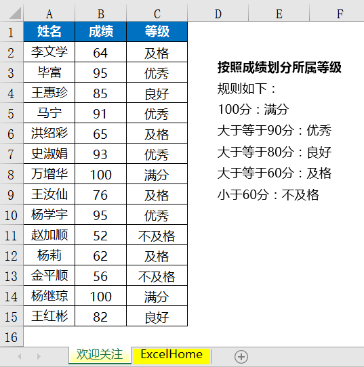364x367 pixels.
Task: Select column D header
Action: tap(218, 14)
